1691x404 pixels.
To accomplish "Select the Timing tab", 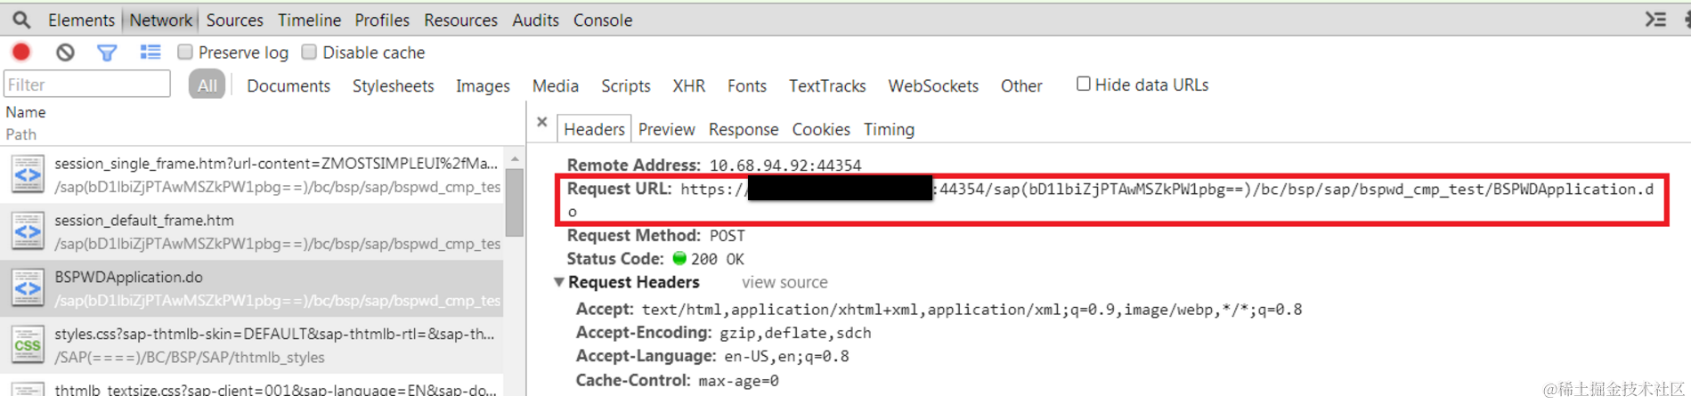I will click(889, 129).
